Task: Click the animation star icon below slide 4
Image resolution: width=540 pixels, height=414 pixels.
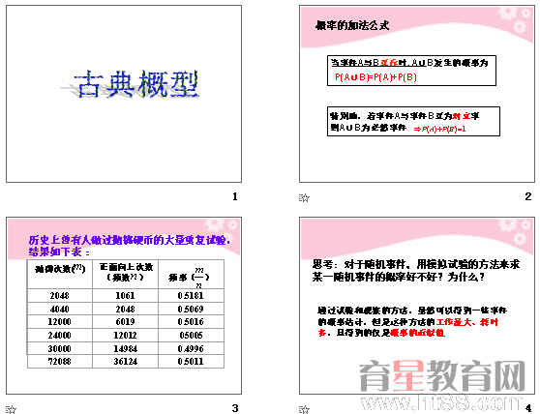Action: point(304,409)
